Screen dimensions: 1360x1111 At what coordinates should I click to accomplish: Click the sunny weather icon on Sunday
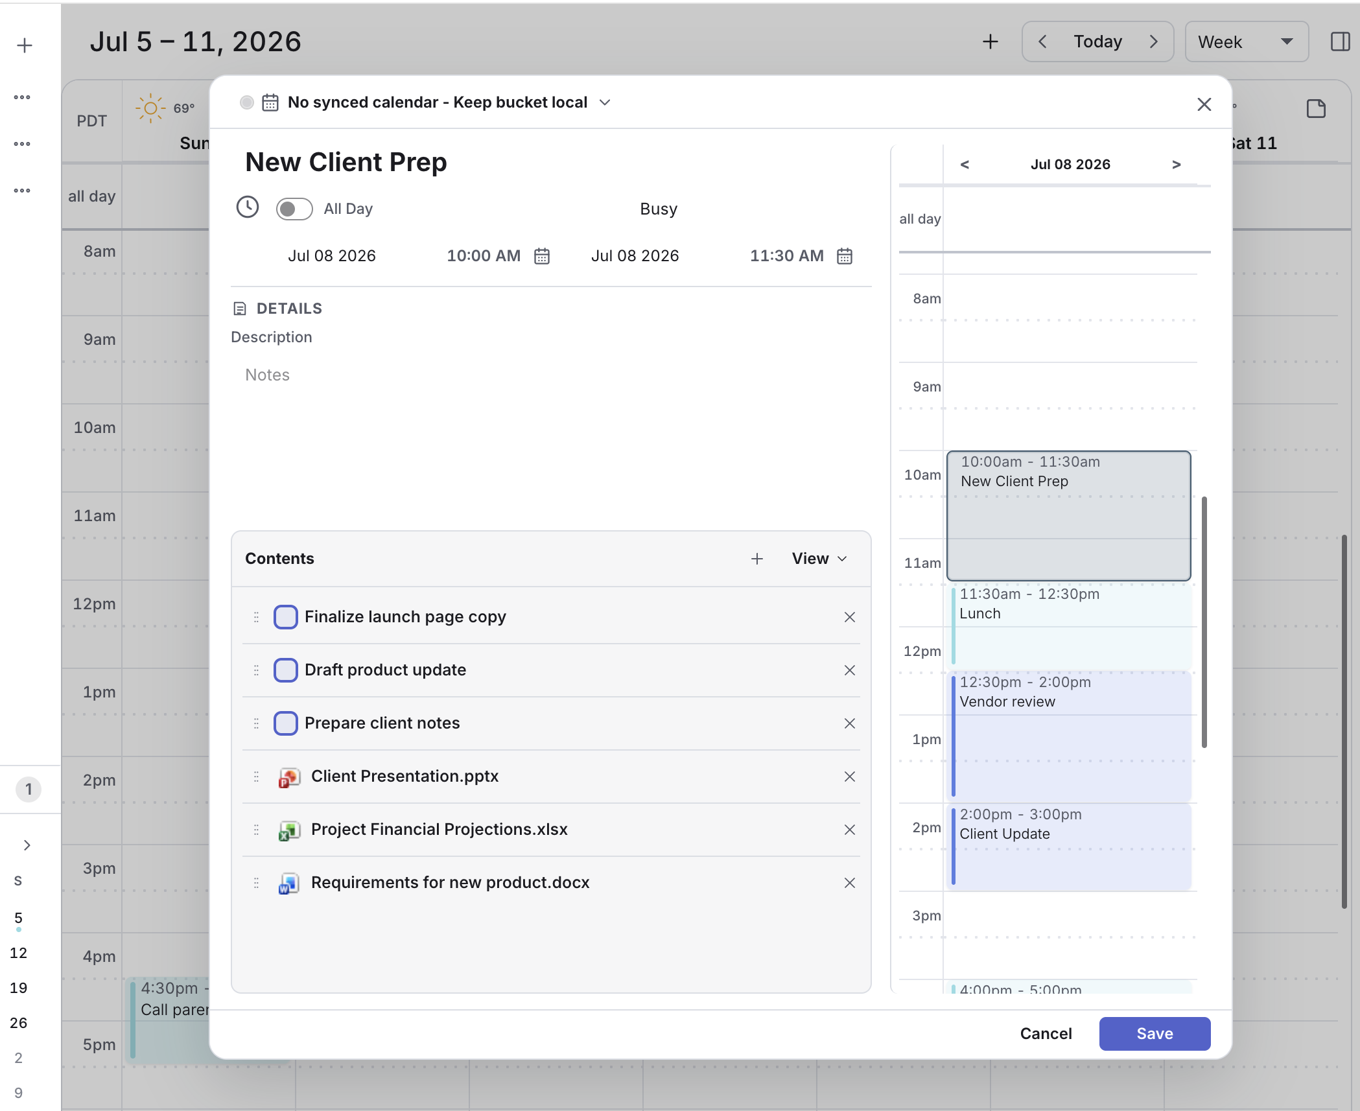[x=150, y=108]
